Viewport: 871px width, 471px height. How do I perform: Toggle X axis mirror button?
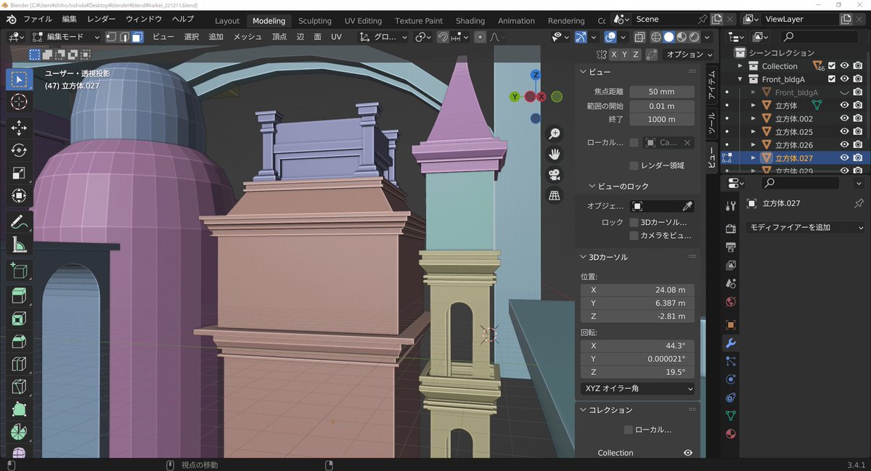click(x=614, y=54)
